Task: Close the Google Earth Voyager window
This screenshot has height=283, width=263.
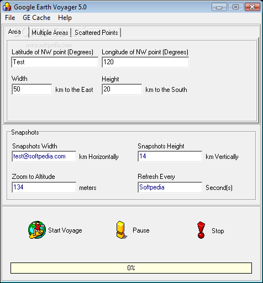Action: click(252, 7)
